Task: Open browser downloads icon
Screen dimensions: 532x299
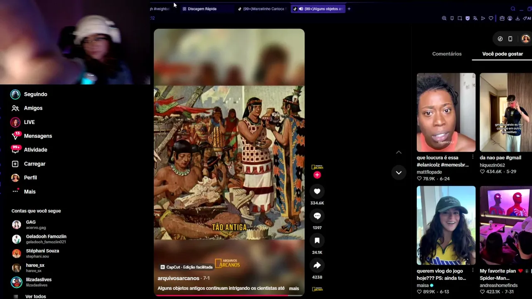Action: (x=517, y=18)
